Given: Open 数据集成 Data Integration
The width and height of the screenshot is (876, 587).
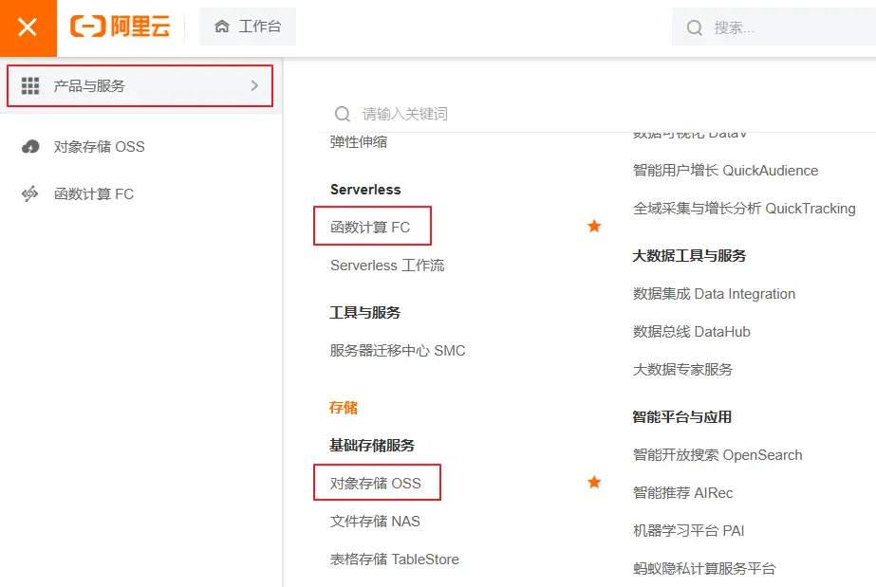Looking at the screenshot, I should (x=714, y=294).
